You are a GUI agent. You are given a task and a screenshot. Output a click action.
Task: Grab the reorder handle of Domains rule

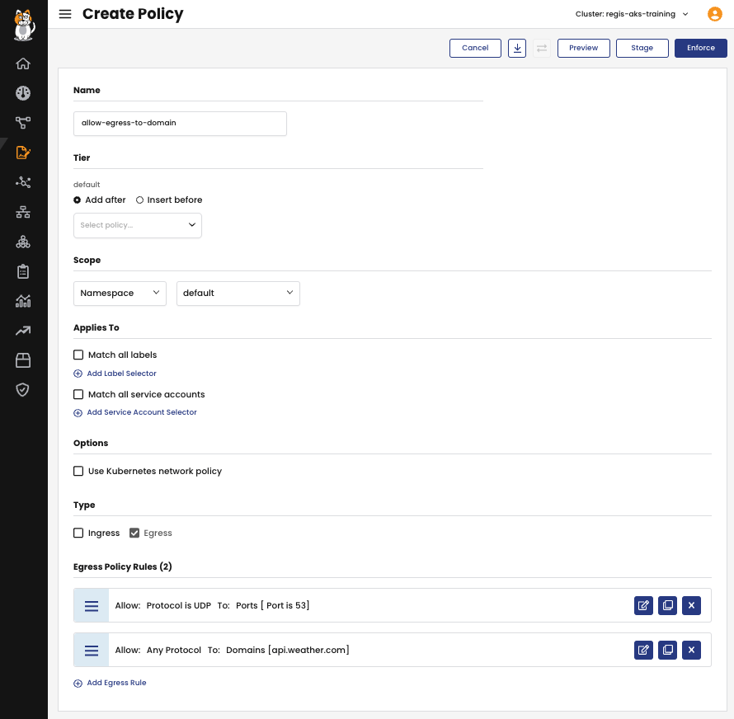tap(92, 651)
